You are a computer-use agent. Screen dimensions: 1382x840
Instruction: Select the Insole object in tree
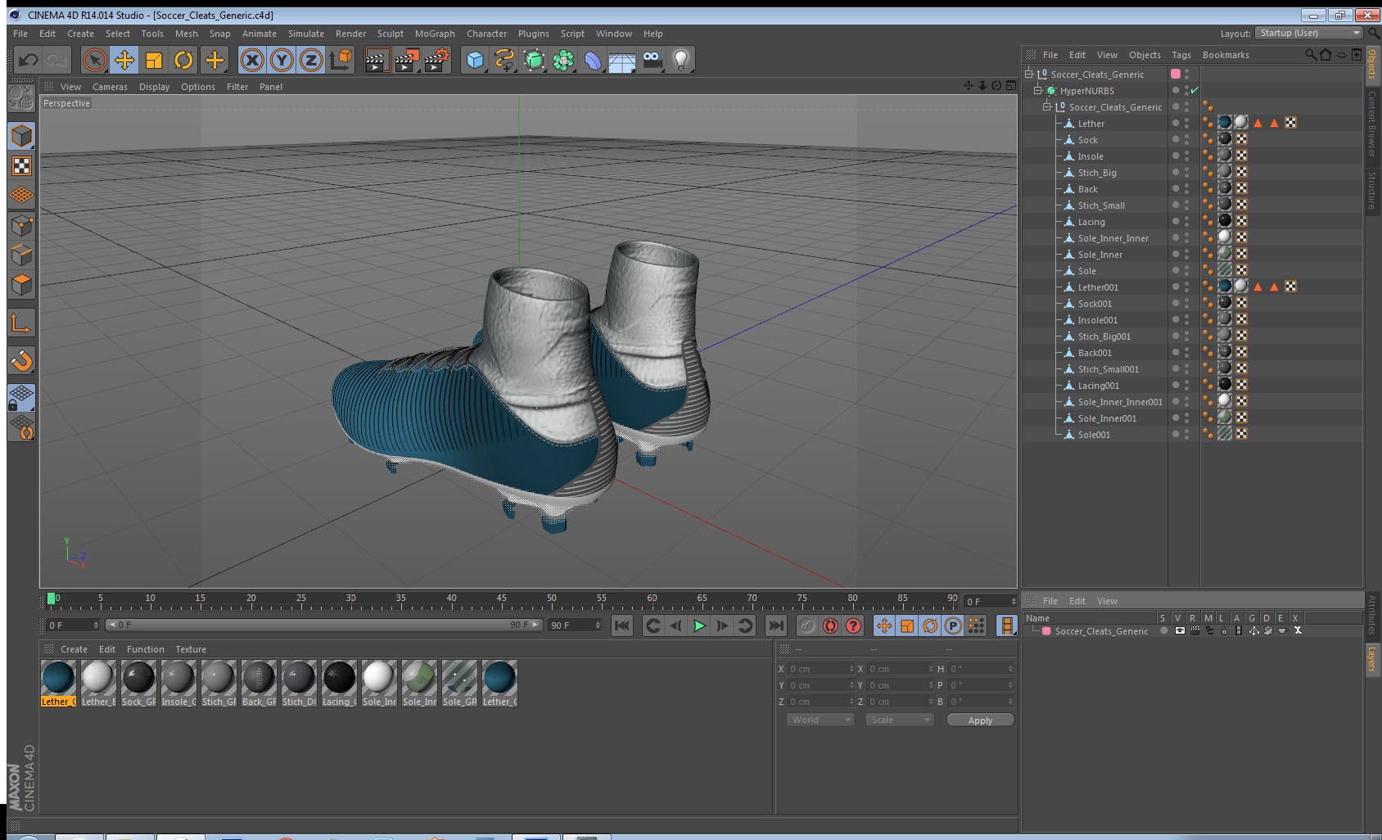pyautogui.click(x=1091, y=156)
